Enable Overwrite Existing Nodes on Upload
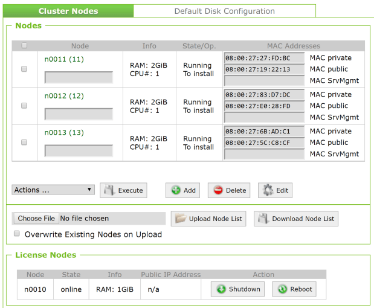374x308 pixels. click(18, 234)
